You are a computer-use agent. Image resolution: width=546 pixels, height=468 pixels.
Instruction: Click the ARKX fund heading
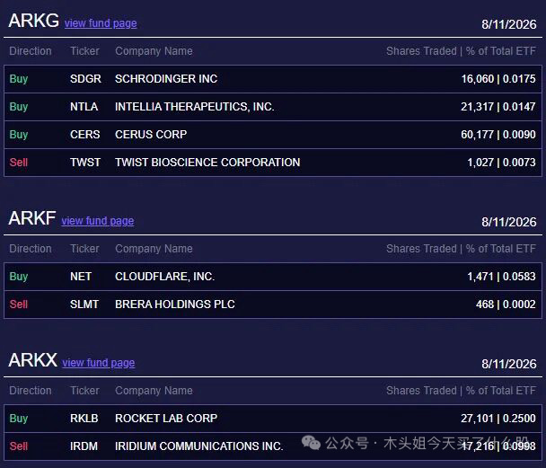(32, 360)
